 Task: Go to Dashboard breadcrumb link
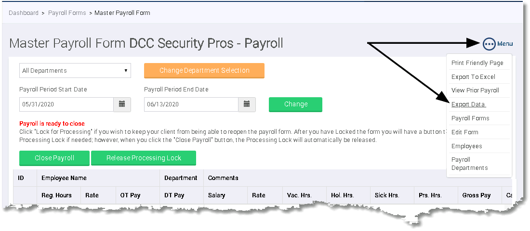click(x=24, y=13)
